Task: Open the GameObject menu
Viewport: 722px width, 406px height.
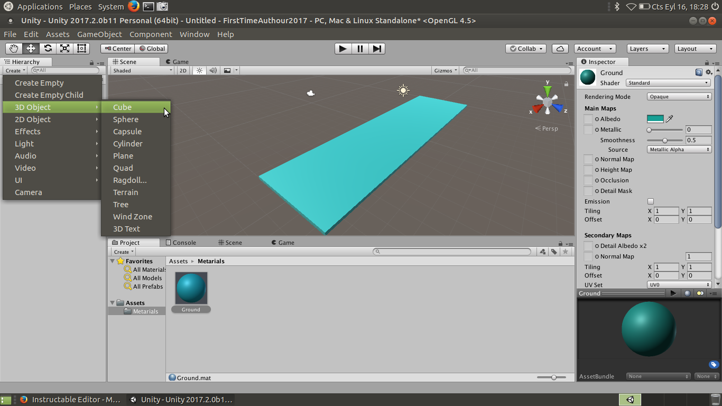Action: point(99,34)
